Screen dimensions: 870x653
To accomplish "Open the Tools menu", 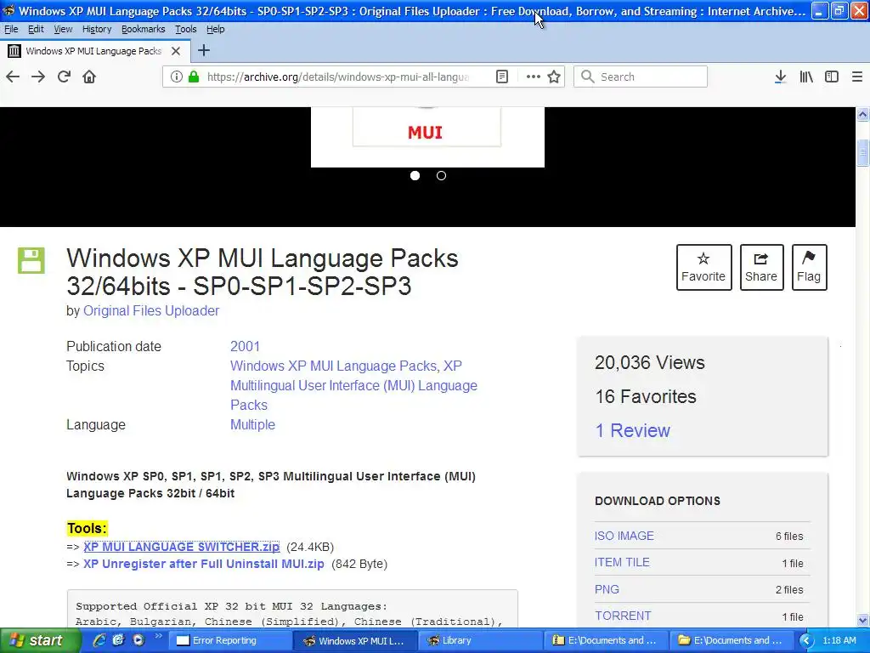I will [186, 29].
